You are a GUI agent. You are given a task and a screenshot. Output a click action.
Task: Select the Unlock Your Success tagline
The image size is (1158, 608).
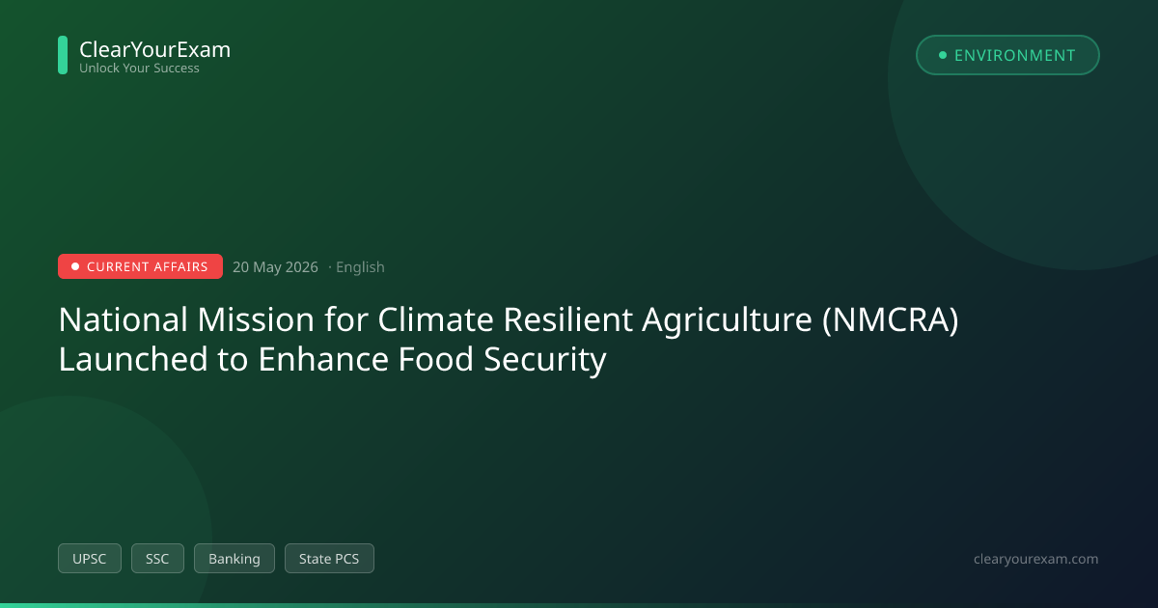pyautogui.click(x=139, y=69)
